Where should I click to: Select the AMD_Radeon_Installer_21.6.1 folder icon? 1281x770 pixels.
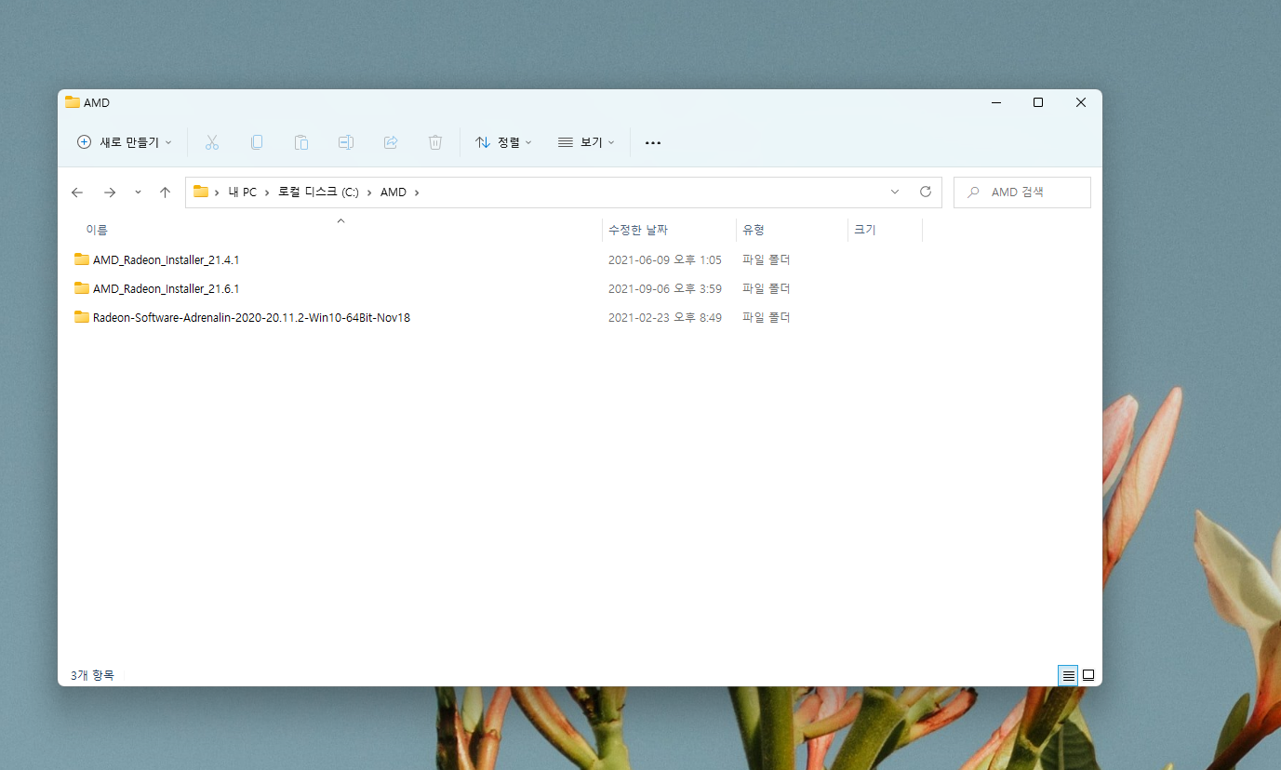click(x=82, y=288)
